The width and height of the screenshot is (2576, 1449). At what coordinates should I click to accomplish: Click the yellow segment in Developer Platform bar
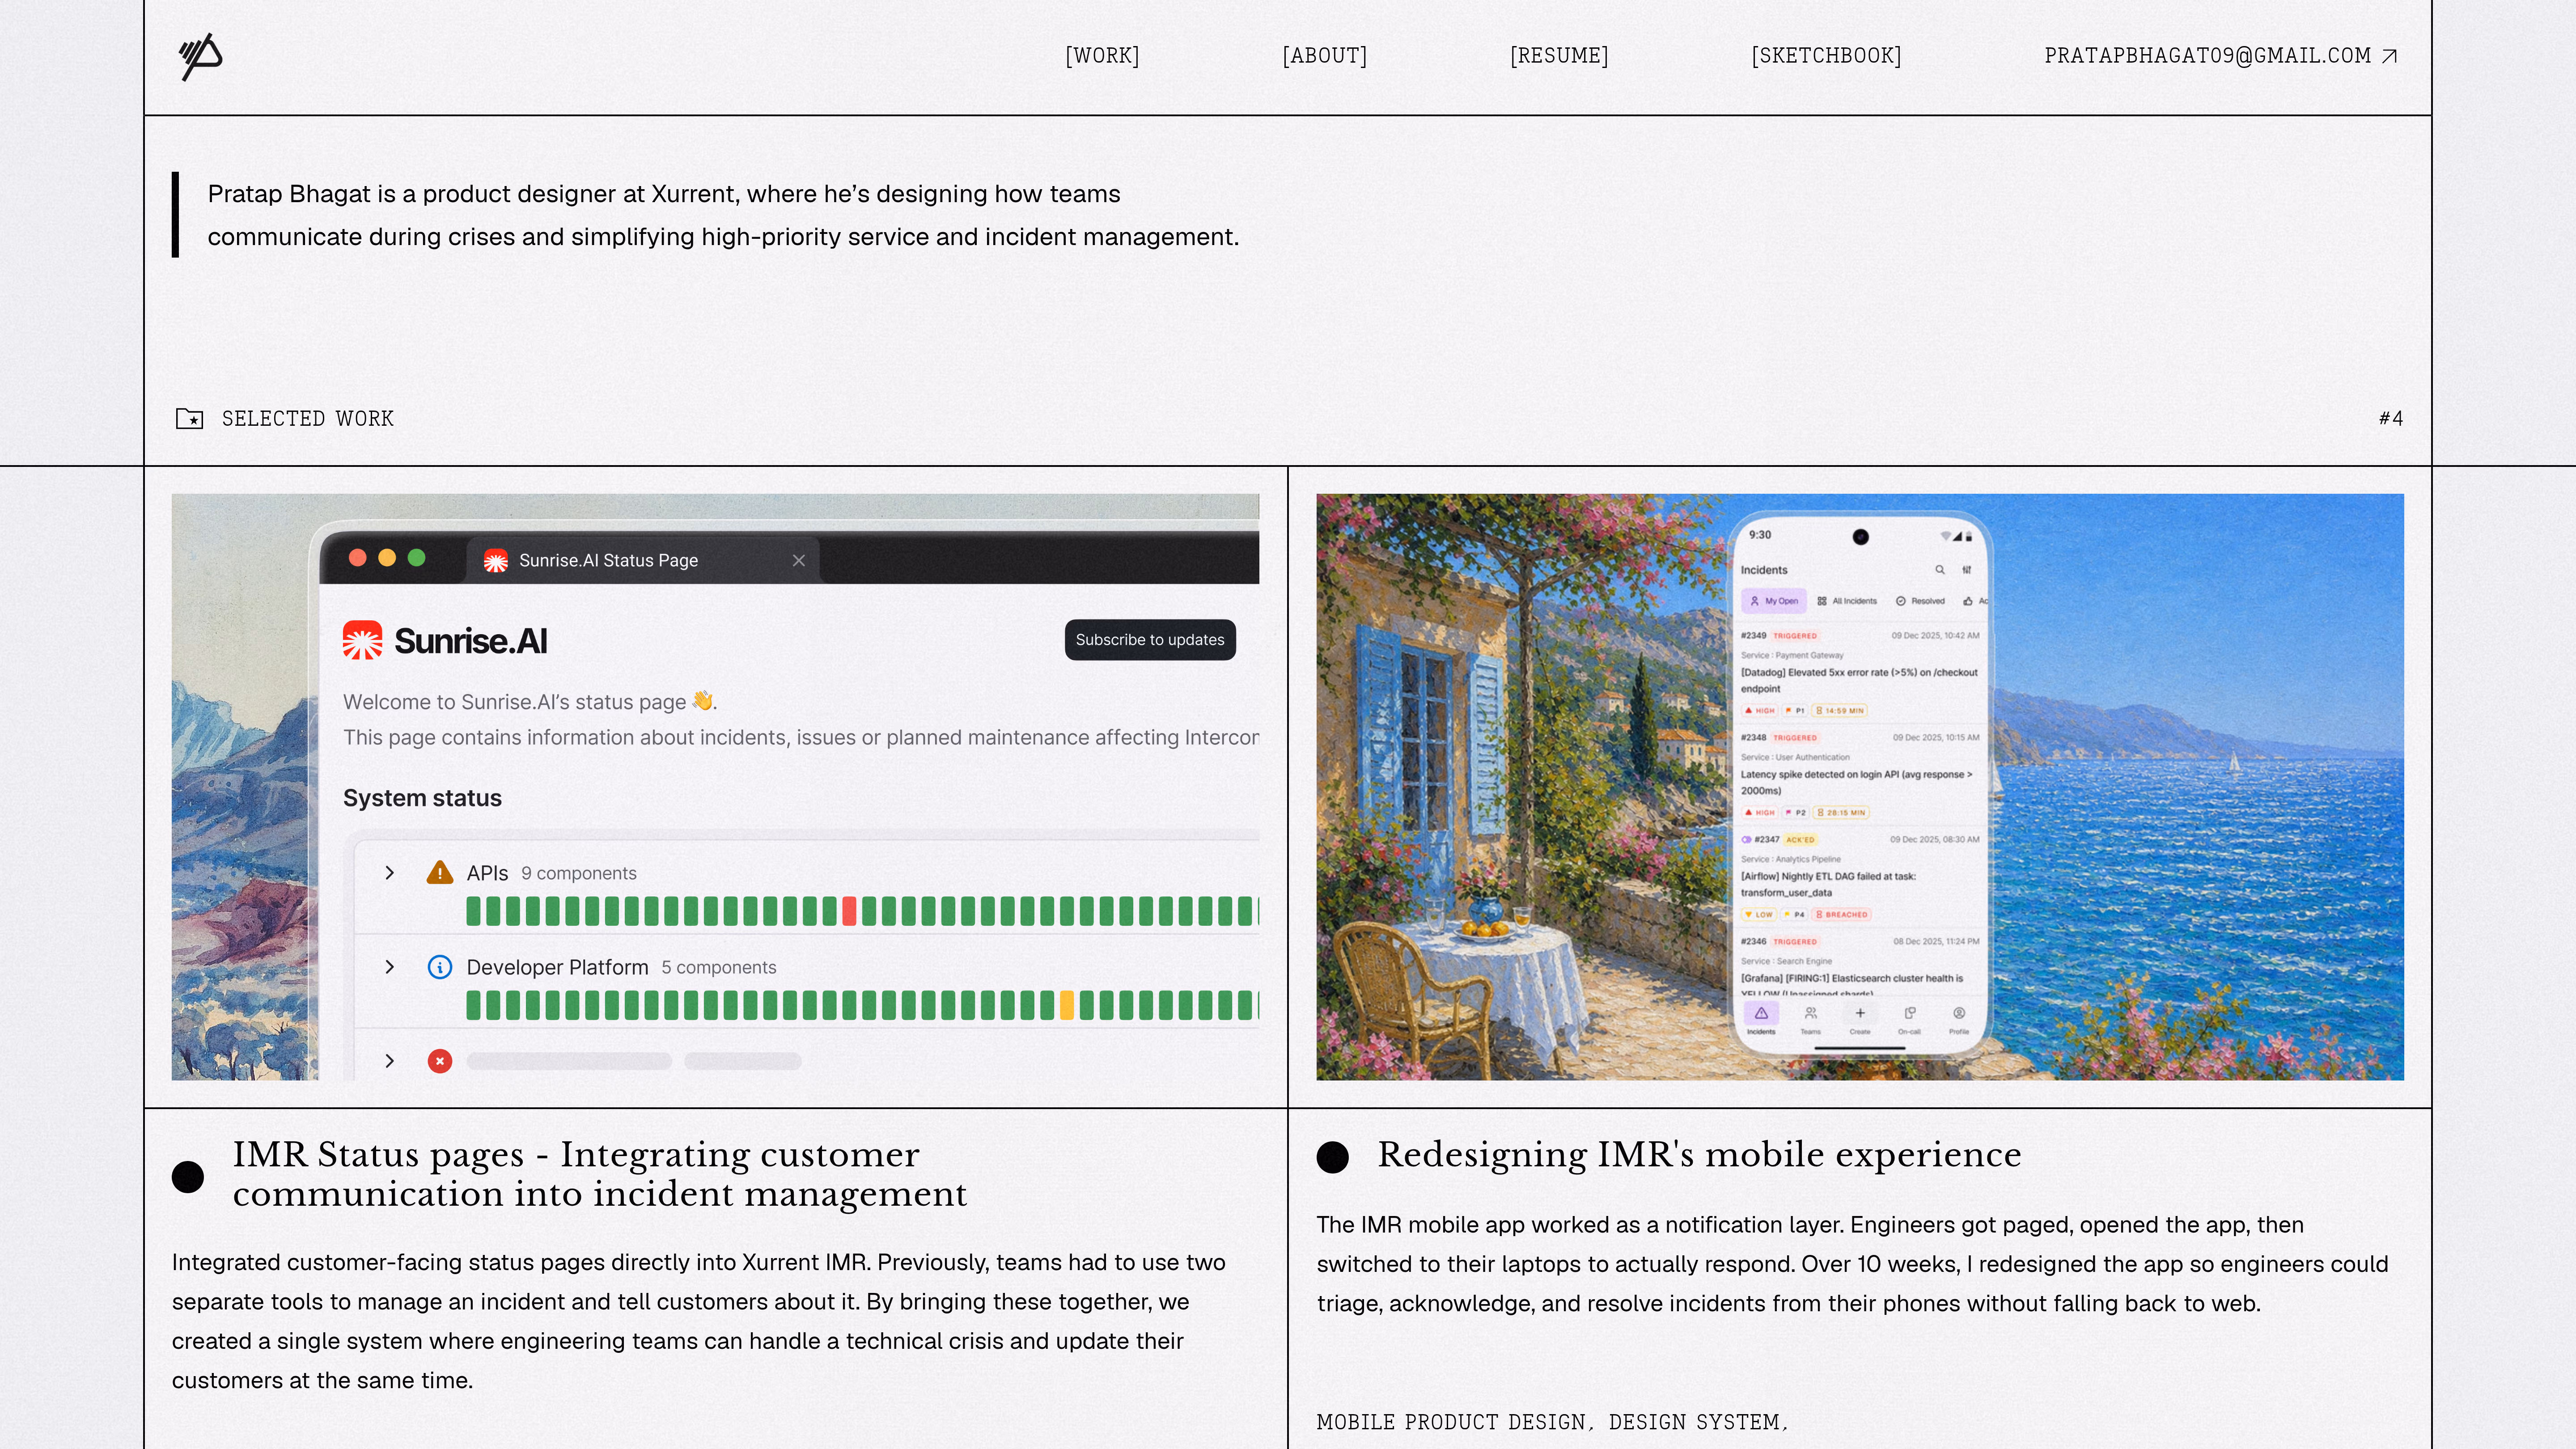(1067, 1005)
